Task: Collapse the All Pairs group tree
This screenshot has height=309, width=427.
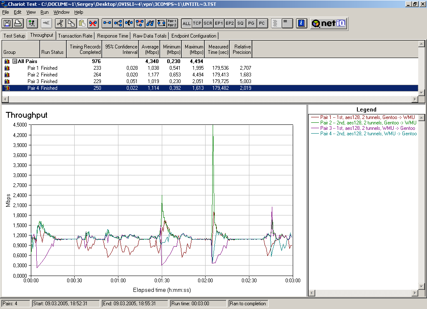Action: [x=15, y=61]
